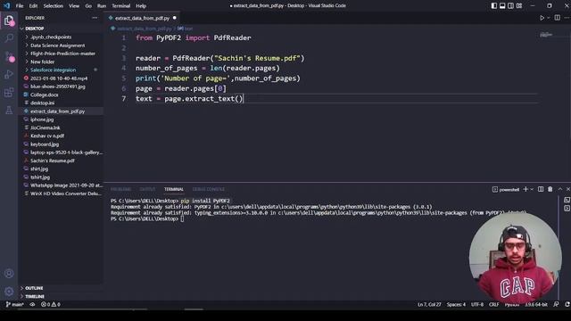
Task: Open the new terminal launch profile dropdown
Action: [x=532, y=189]
